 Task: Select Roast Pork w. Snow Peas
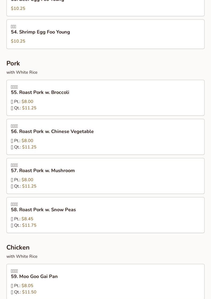(43, 210)
